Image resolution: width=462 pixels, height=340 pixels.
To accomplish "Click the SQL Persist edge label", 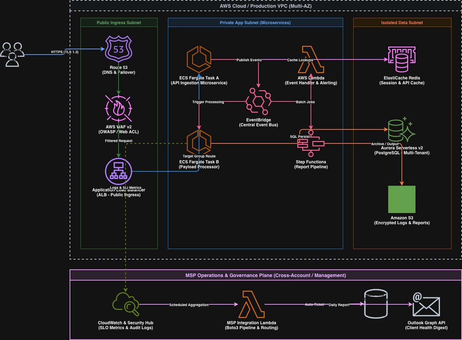I will pyautogui.click(x=300, y=136).
